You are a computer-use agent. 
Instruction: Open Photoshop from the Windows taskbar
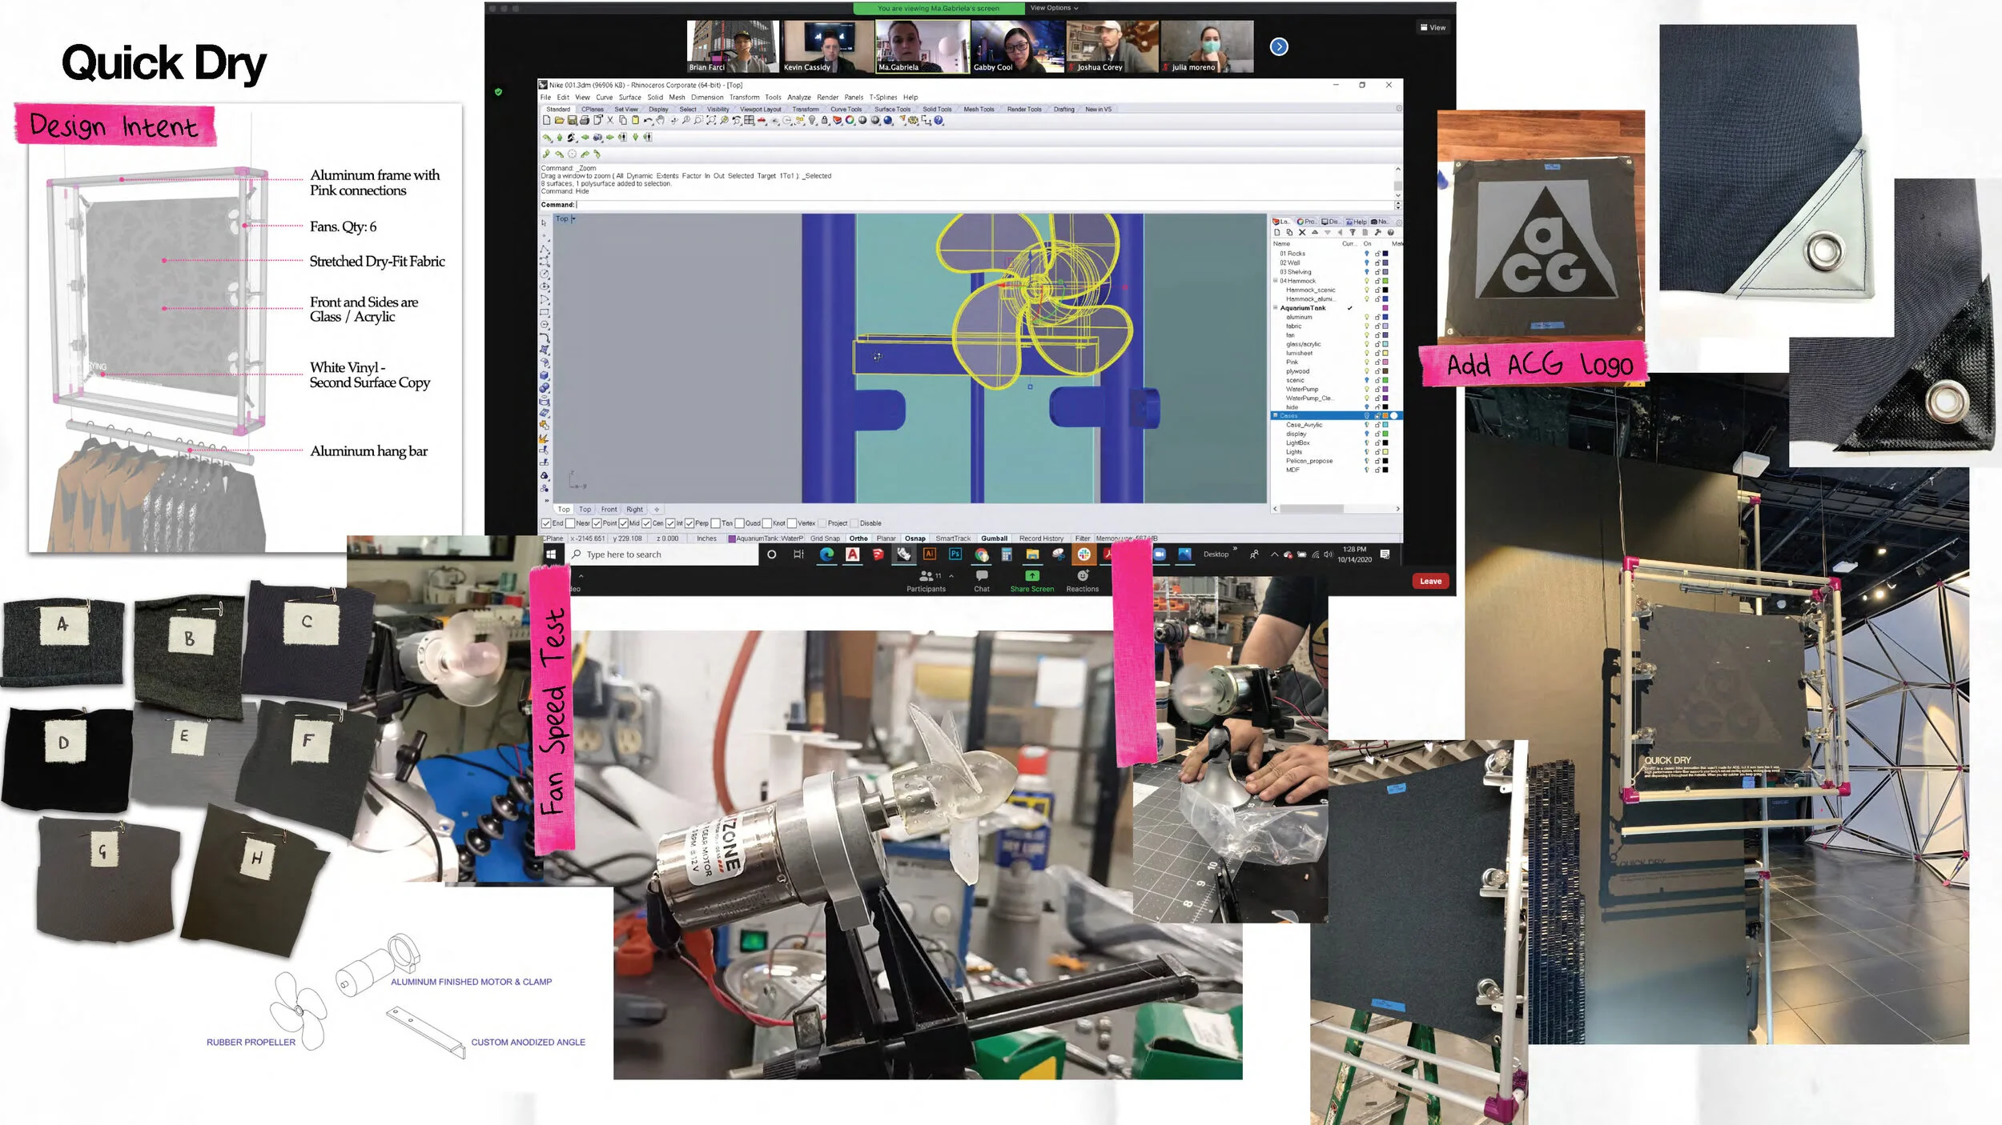coord(955,554)
